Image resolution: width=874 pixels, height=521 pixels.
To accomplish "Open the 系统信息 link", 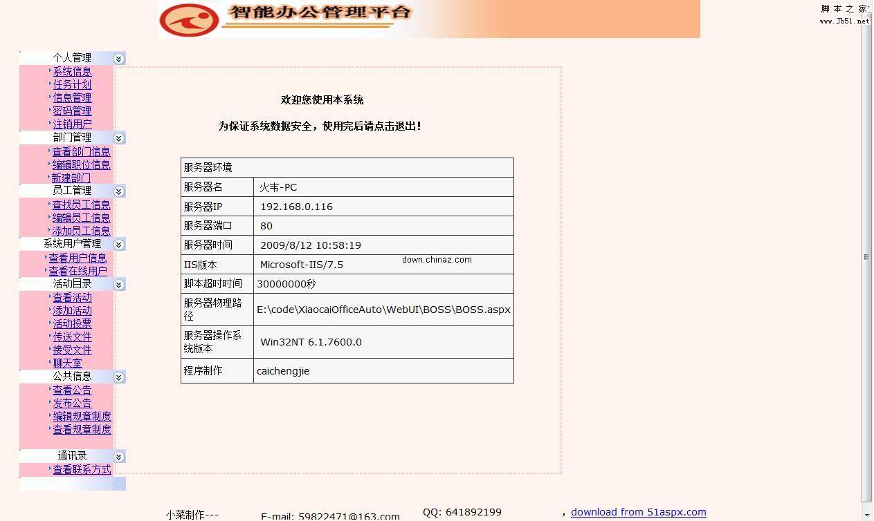I will tap(72, 71).
